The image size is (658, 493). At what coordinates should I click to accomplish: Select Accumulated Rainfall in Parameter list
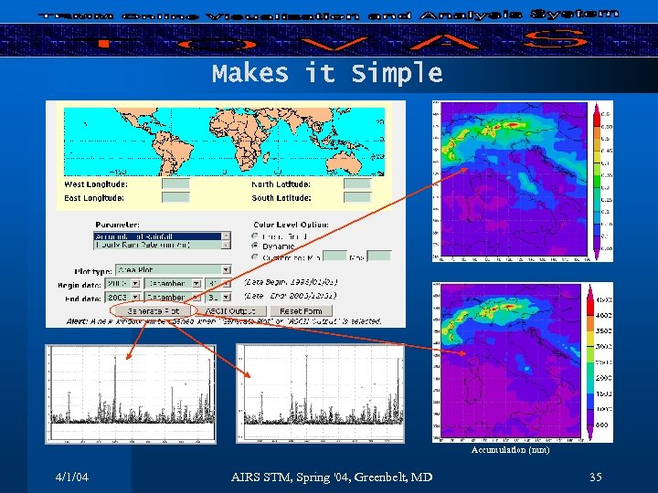tap(157, 236)
